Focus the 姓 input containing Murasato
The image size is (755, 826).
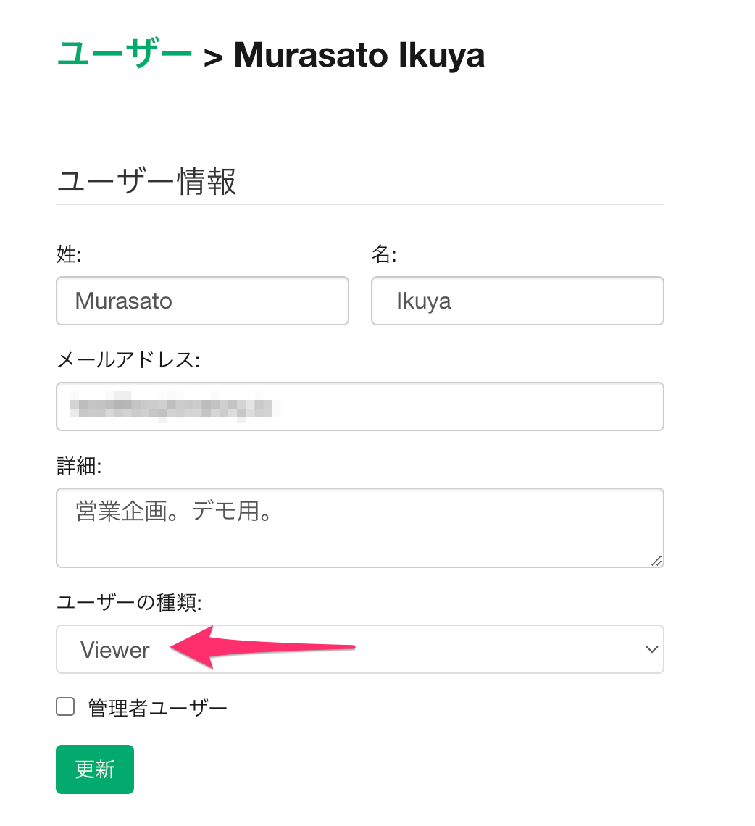point(202,301)
